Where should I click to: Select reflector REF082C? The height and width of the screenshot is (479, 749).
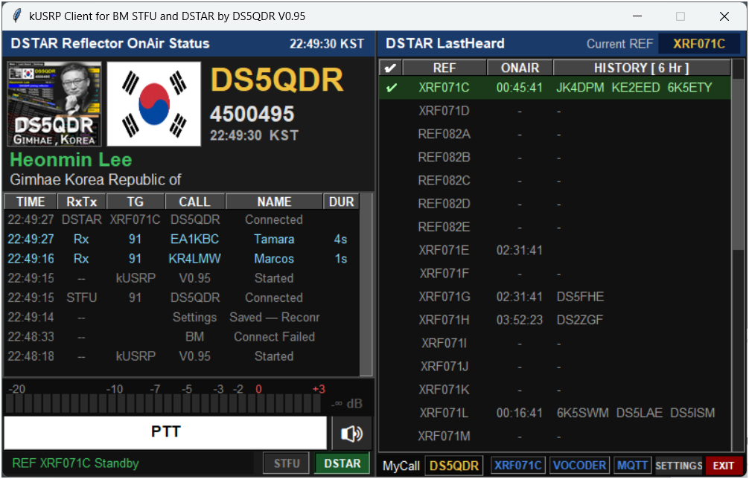(x=555, y=181)
